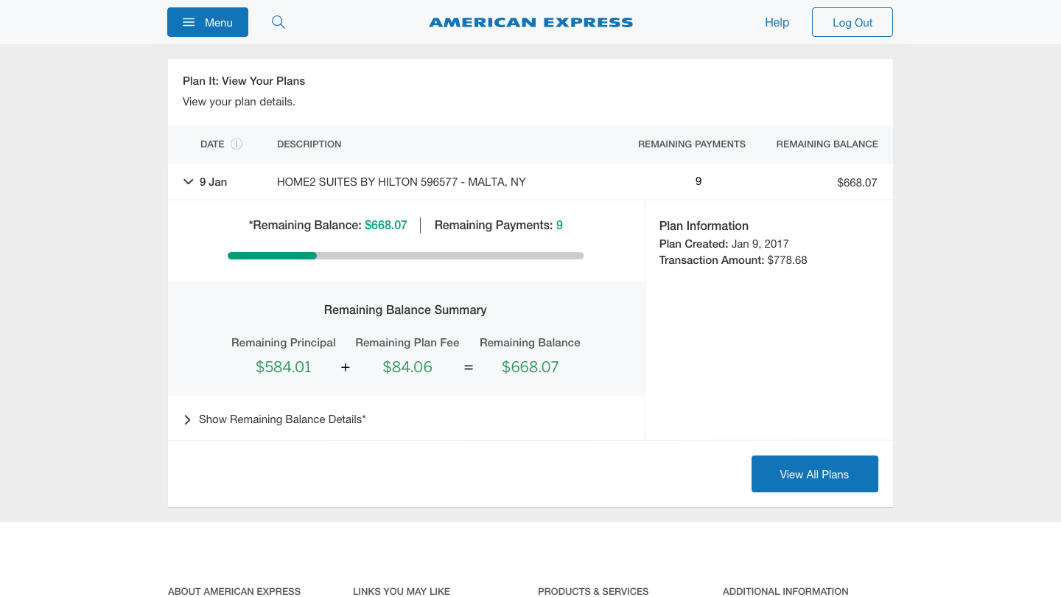Click the ADDITIONAL INFORMATION footer heading

coord(785,591)
